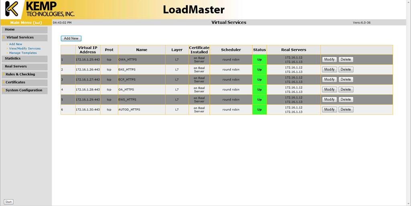Delete the AUTOD_HTTPS virtual service
The image size is (411, 206).
pyautogui.click(x=346, y=109)
